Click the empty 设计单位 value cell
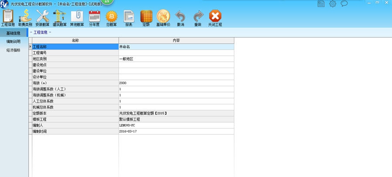 tap(176, 77)
